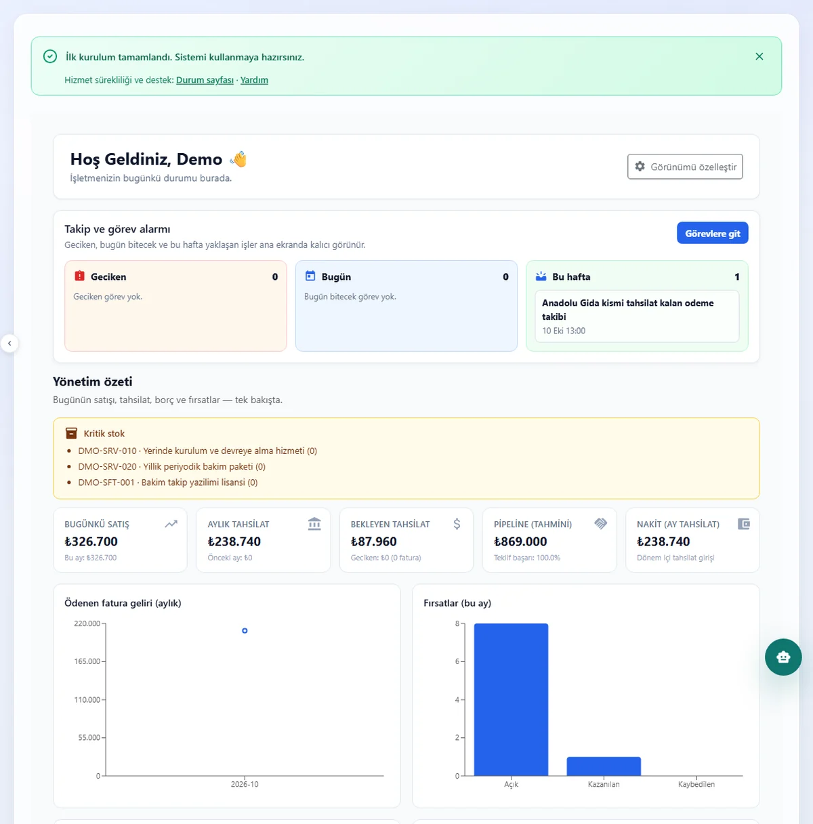
Task: Select DMO-SRV-010 critical stock item
Action: click(x=197, y=451)
